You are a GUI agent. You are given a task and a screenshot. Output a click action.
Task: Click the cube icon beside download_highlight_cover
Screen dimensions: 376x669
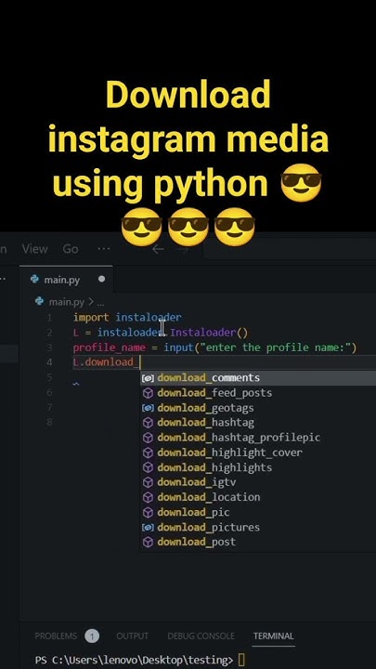tap(148, 453)
